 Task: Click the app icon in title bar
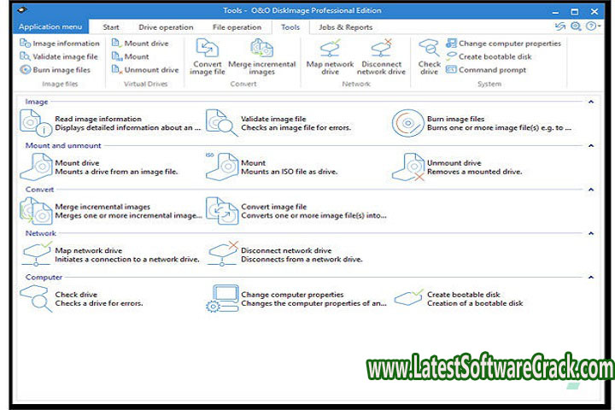[x=23, y=10]
